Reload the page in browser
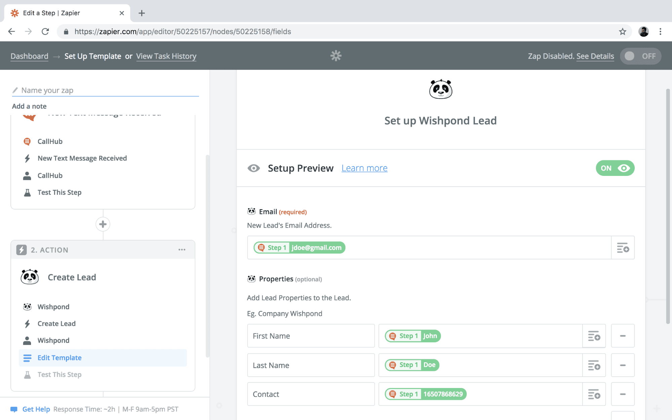 click(45, 32)
